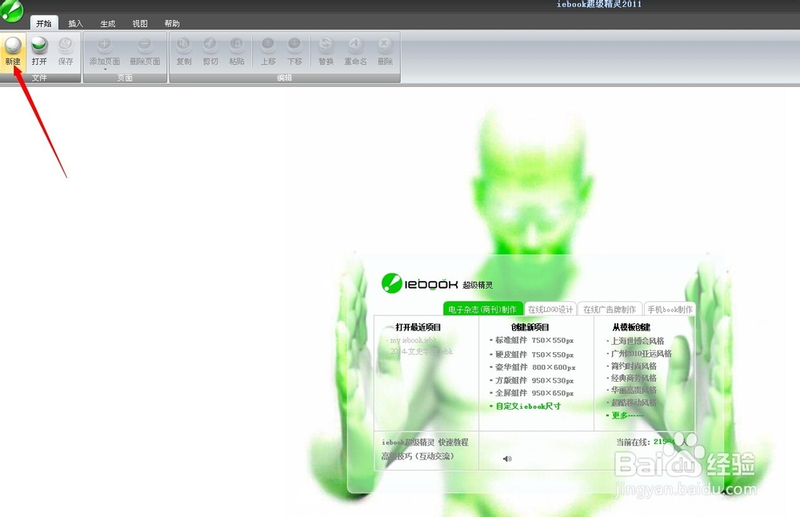Select the 在线广告牌制作 tab
The width and height of the screenshot is (800, 517).
click(610, 309)
